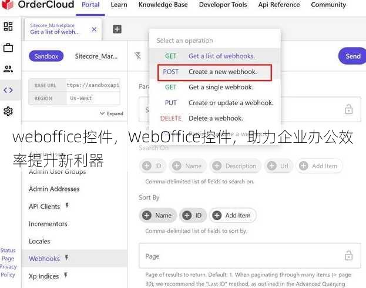The width and height of the screenshot is (366, 288).
Task: Open the Community tab
Action: point(328,5)
